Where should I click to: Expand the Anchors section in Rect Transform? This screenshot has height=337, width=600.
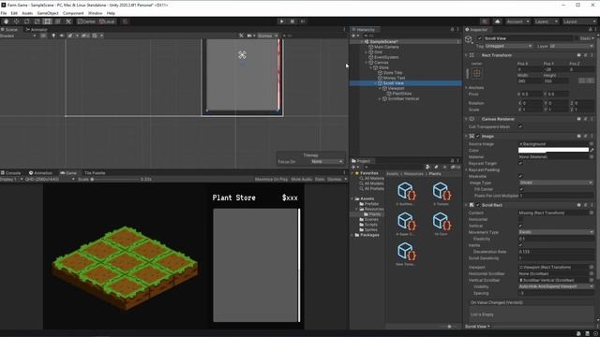coord(467,87)
